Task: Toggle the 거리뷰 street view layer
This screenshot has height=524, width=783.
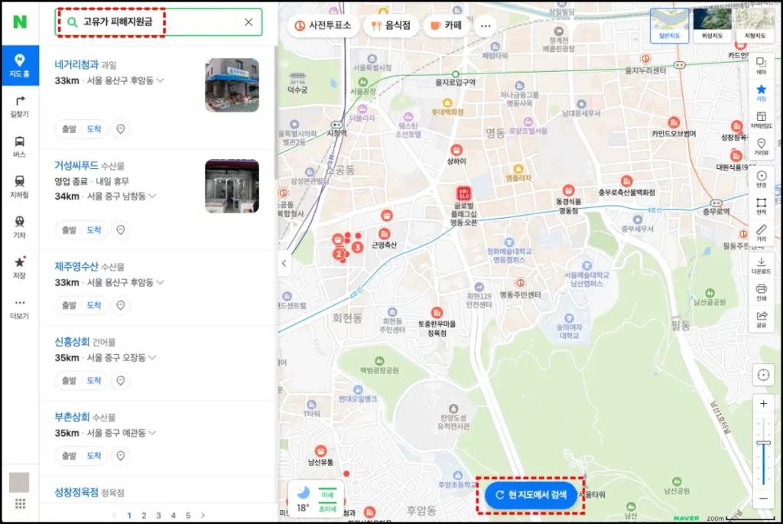Action: tap(761, 146)
